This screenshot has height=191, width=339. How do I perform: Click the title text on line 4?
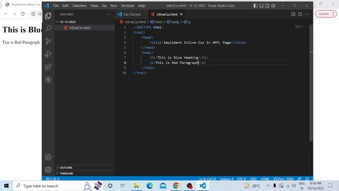(197, 42)
